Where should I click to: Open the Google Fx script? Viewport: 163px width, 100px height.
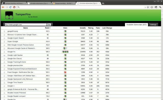[x=11, y=52]
